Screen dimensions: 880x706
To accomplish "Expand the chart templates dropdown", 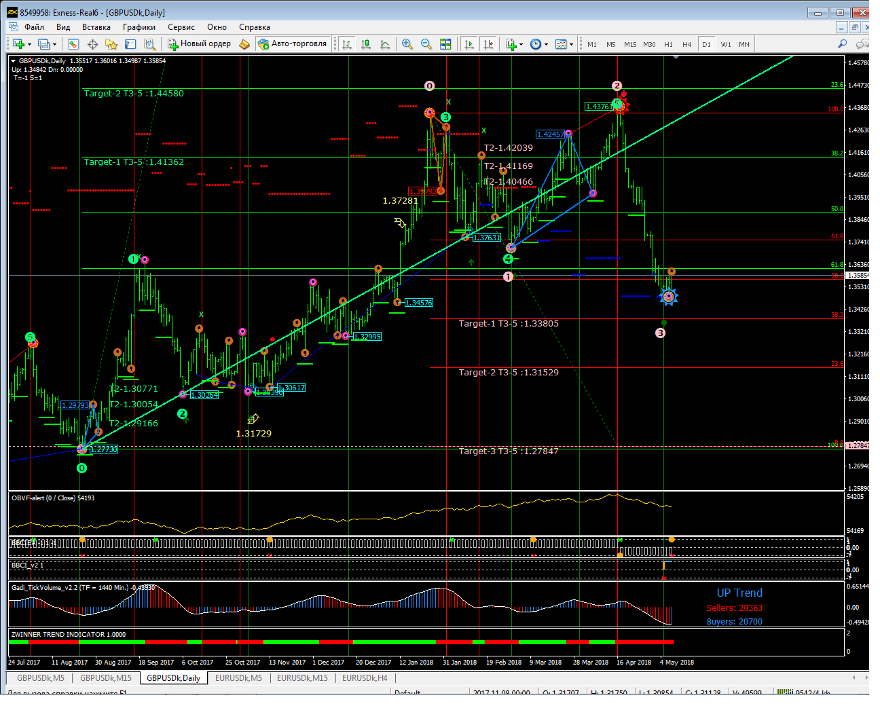I will [571, 45].
